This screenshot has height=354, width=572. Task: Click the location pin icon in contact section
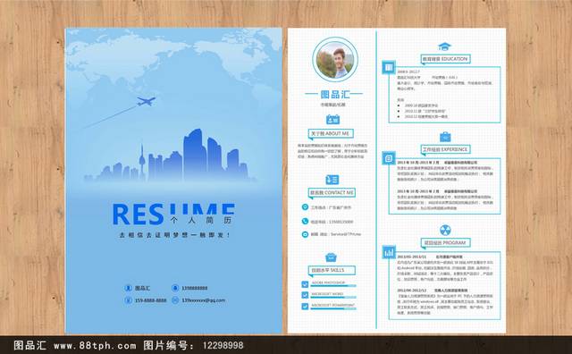305,206
